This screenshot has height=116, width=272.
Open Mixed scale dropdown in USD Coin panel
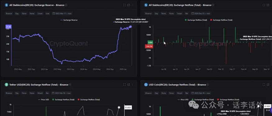pyautogui.click(x=179, y=93)
